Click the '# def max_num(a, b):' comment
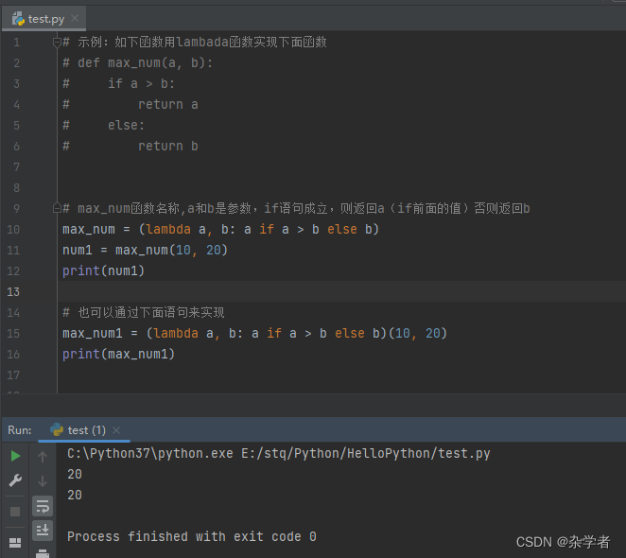626x558 pixels. click(137, 62)
